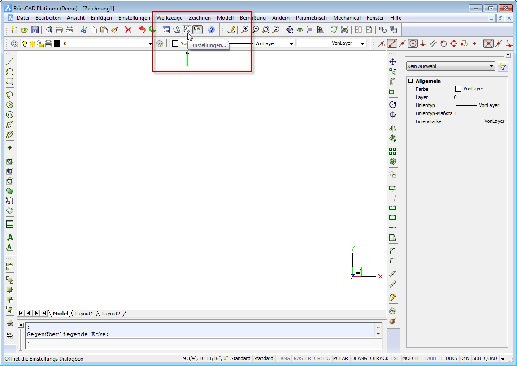Select the Text 'A' tool
The width and height of the screenshot is (517, 366).
coord(10,237)
